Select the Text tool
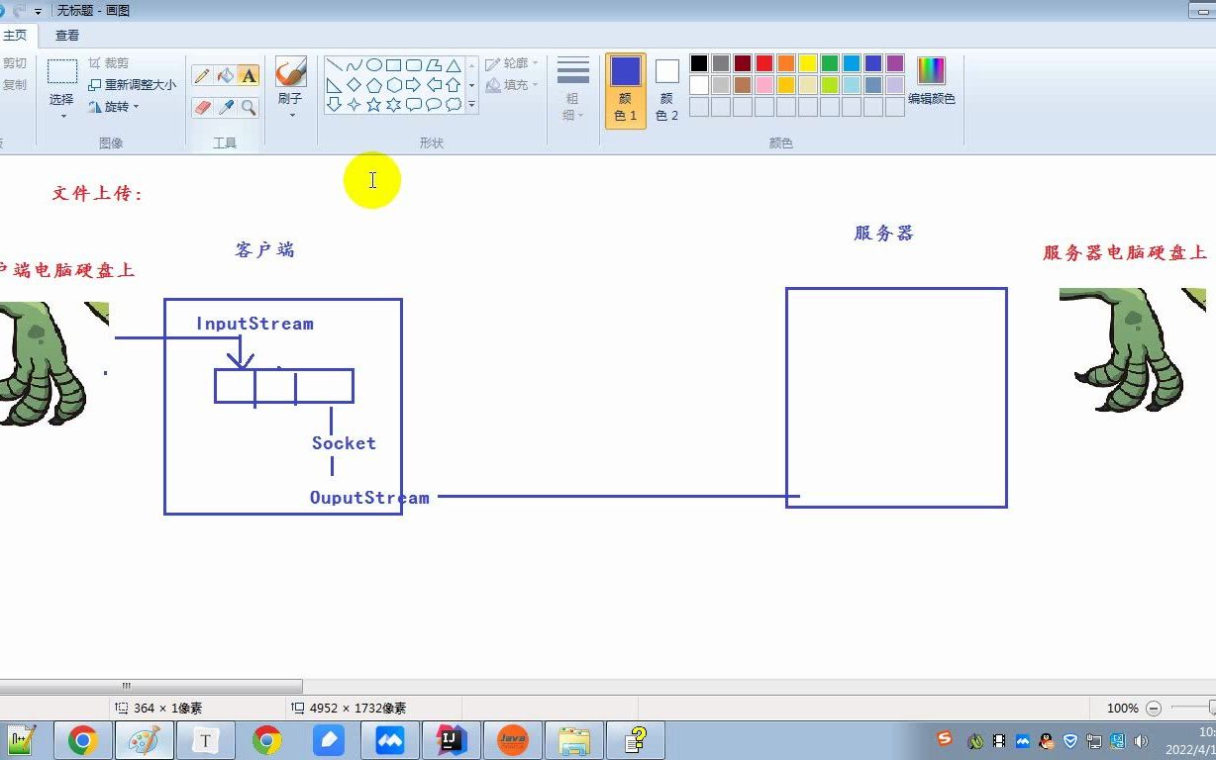 [x=249, y=74]
